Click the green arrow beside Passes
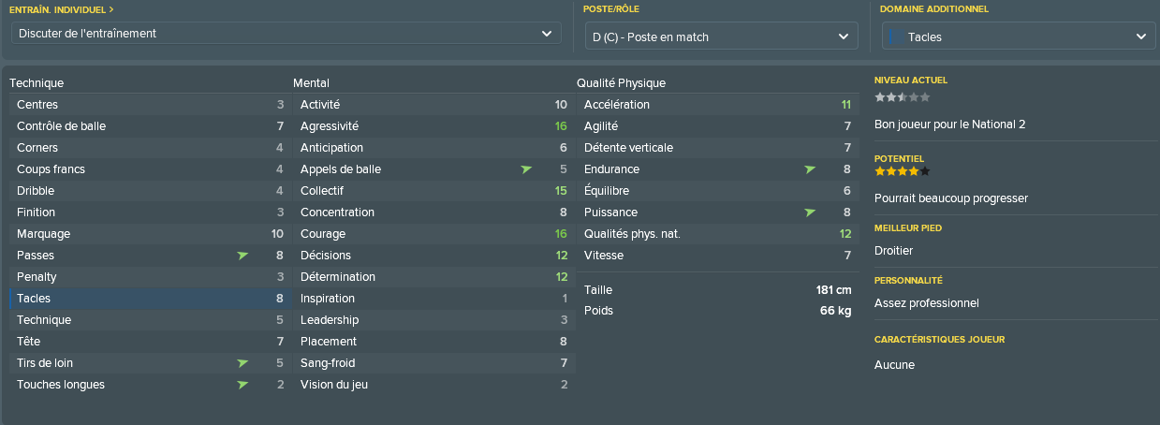1160x425 pixels. click(x=242, y=256)
